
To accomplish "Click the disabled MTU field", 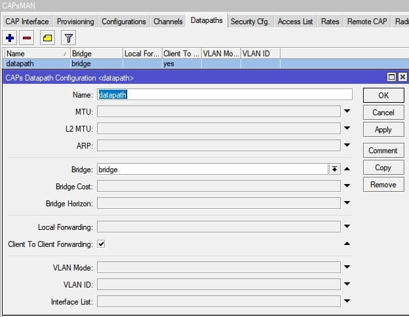I will pyautogui.click(x=219, y=111).
